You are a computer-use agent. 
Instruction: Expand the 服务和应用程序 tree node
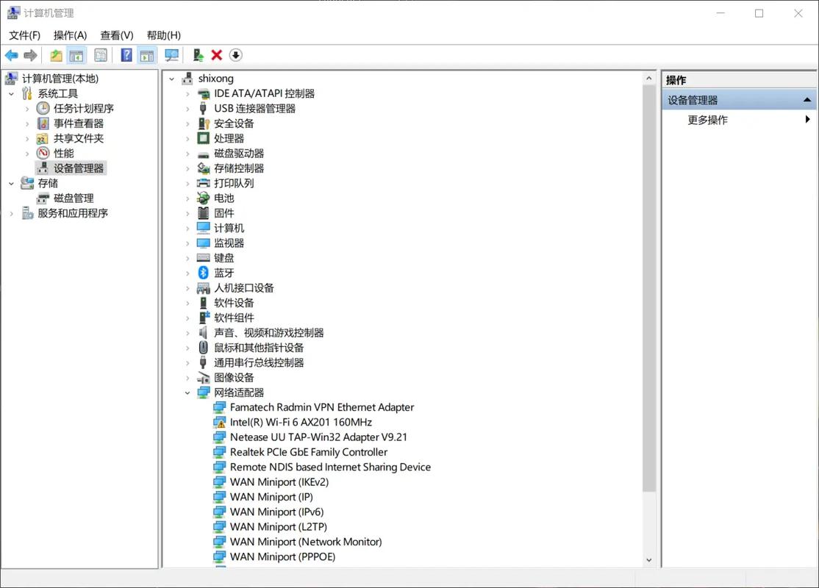tap(11, 214)
